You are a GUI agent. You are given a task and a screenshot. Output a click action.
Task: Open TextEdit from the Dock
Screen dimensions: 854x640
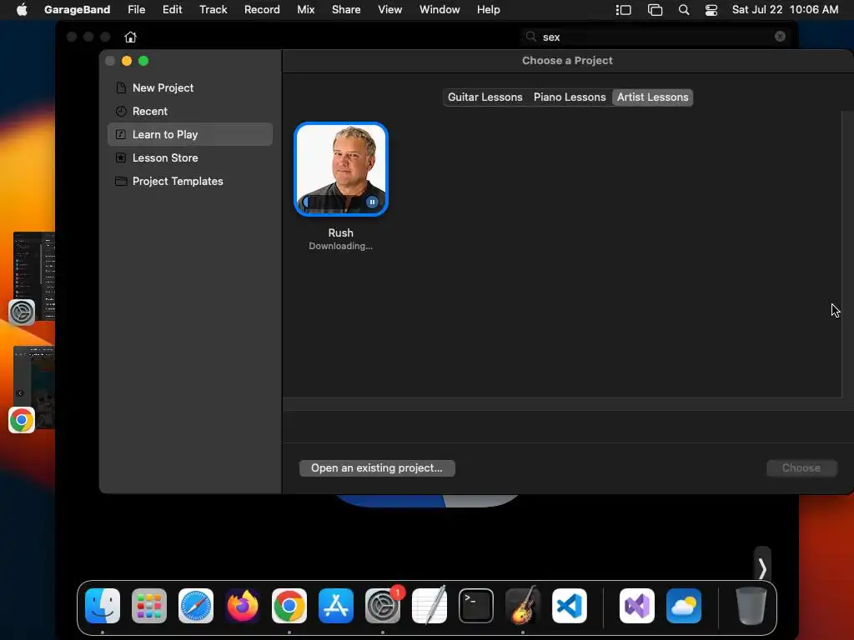(x=430, y=606)
